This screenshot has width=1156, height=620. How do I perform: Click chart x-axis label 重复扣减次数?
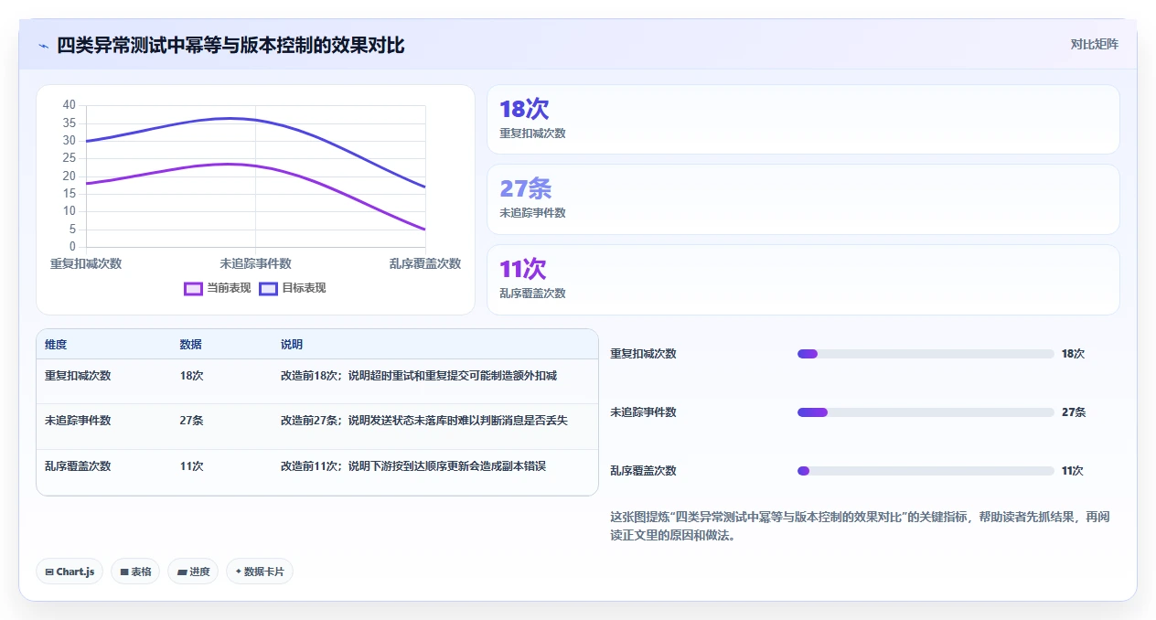click(86, 263)
